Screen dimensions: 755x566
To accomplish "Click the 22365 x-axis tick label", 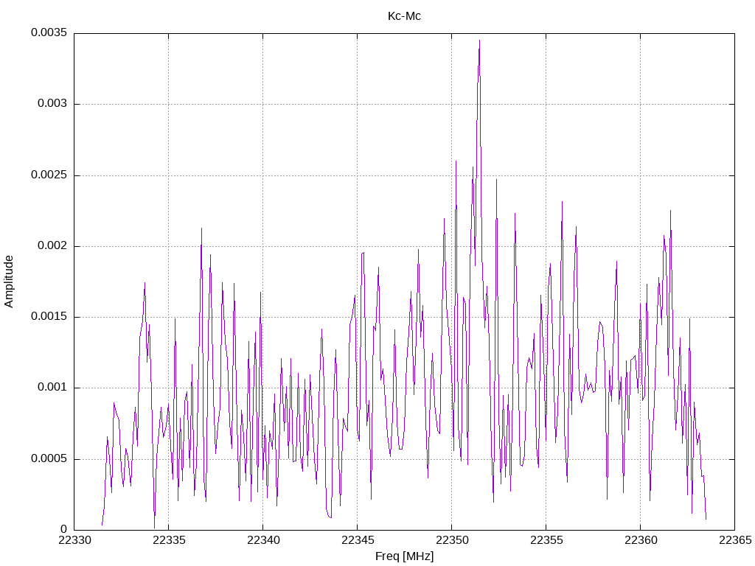I will [x=735, y=540].
